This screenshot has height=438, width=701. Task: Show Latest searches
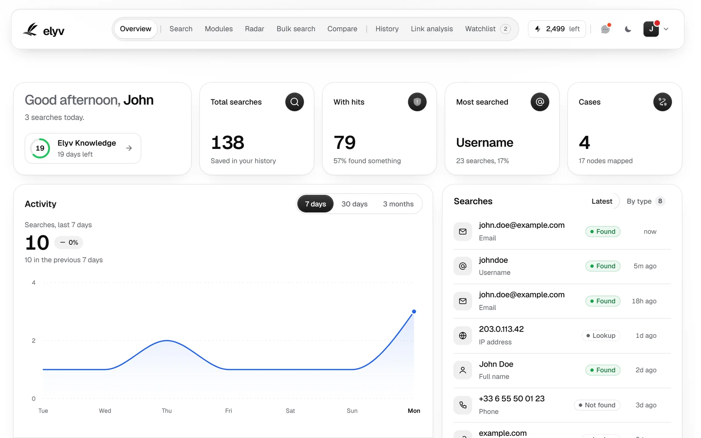tap(602, 201)
